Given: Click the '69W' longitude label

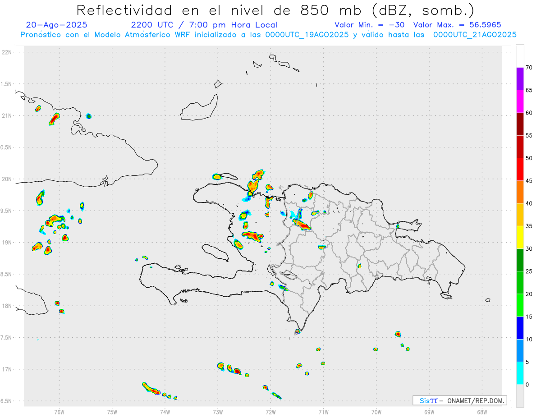Looking at the screenshot, I should click(429, 412).
